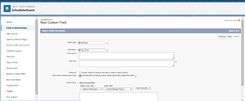This screenshot has height=101, width=245.
Task: Click the Field Name input containing End_Time
Action: tap(92, 50)
